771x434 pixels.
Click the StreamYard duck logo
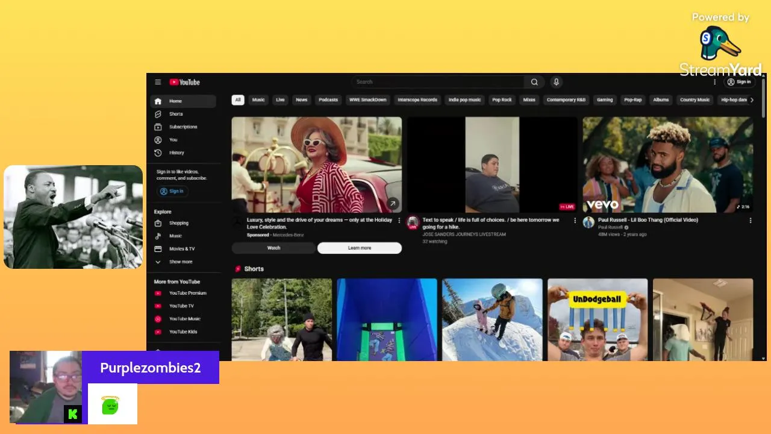pos(720,43)
